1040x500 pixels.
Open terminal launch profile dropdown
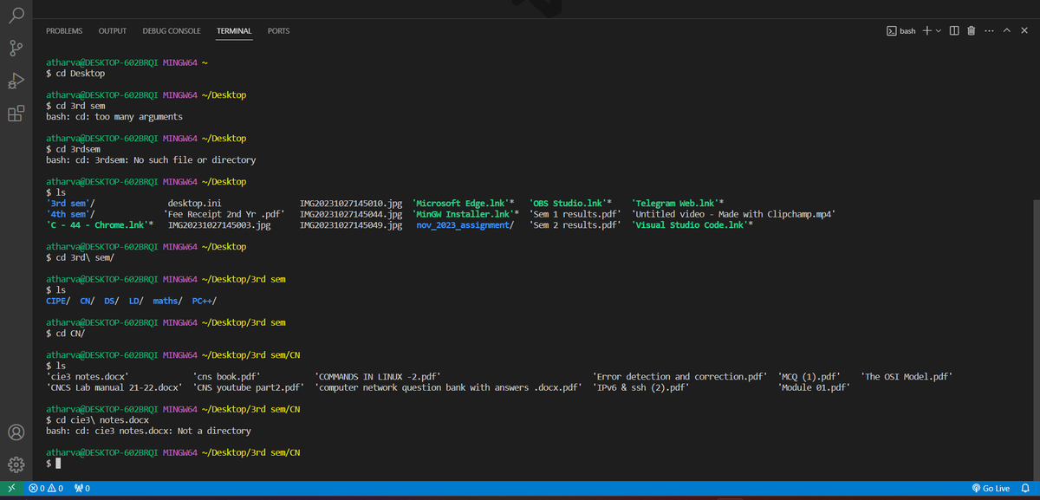tap(939, 30)
